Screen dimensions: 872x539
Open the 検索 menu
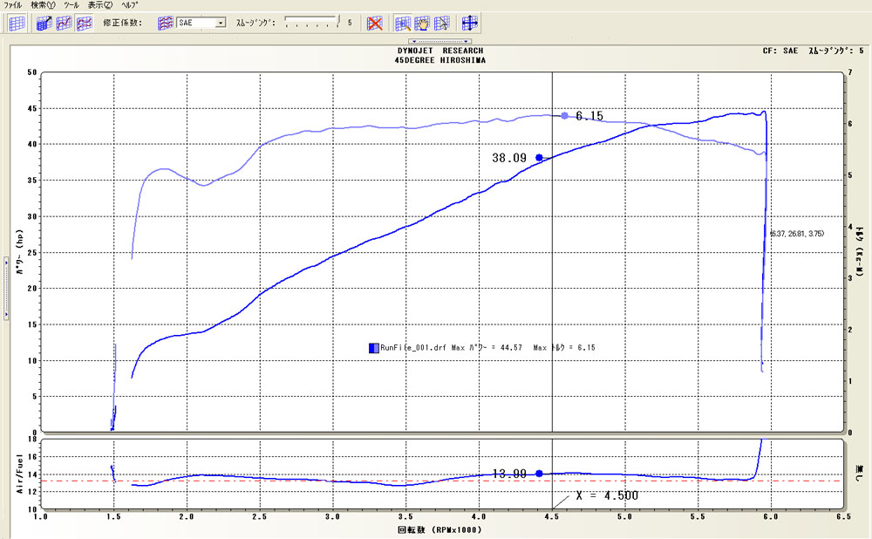(x=42, y=5)
